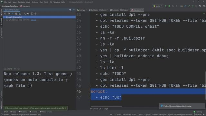Click the Changelists icon in the commit toolbar
The width and height of the screenshot is (206, 116).
[x=16, y=14]
